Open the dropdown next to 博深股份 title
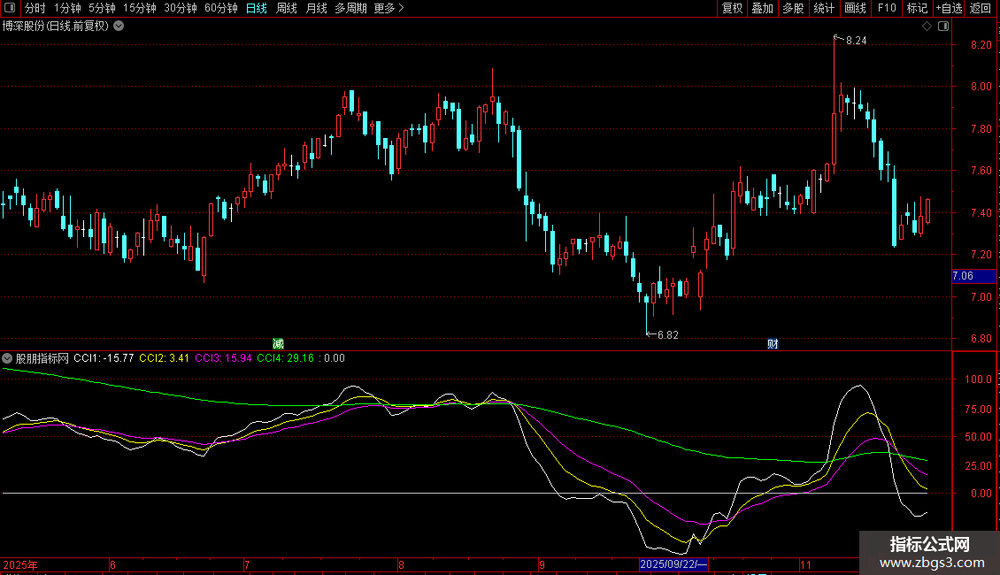The height and width of the screenshot is (575, 1000). point(119,26)
